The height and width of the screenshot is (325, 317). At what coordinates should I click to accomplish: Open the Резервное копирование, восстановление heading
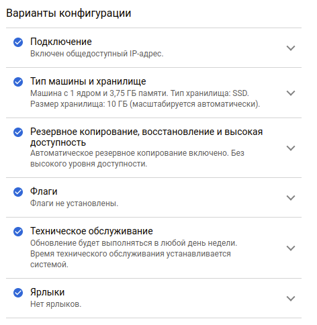click(x=146, y=137)
